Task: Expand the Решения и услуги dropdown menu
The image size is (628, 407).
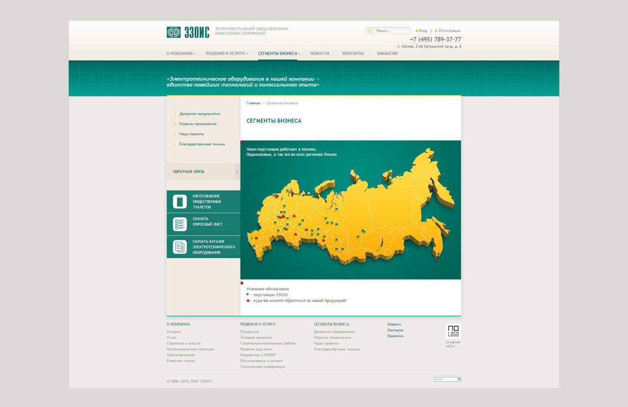Action: click(226, 53)
